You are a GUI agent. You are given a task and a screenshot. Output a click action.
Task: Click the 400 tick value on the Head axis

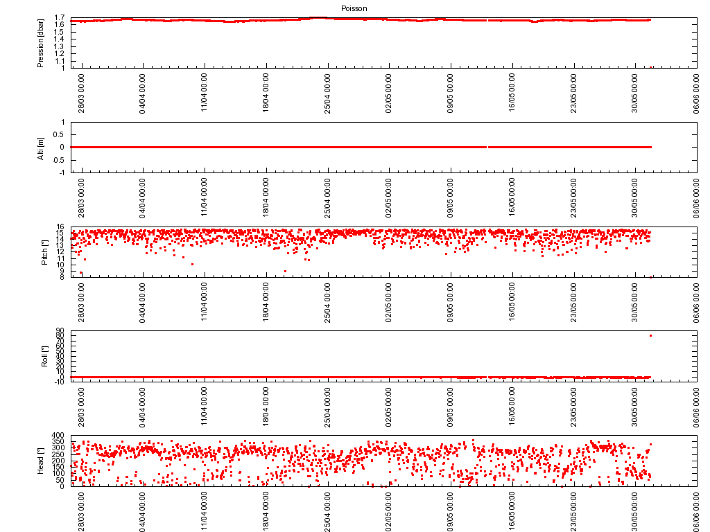[59, 435]
